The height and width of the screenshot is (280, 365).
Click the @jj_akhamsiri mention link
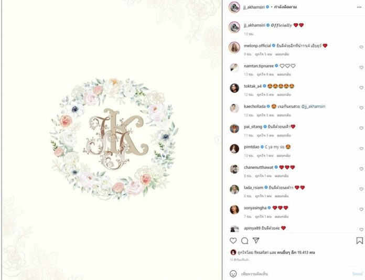tap(313, 106)
